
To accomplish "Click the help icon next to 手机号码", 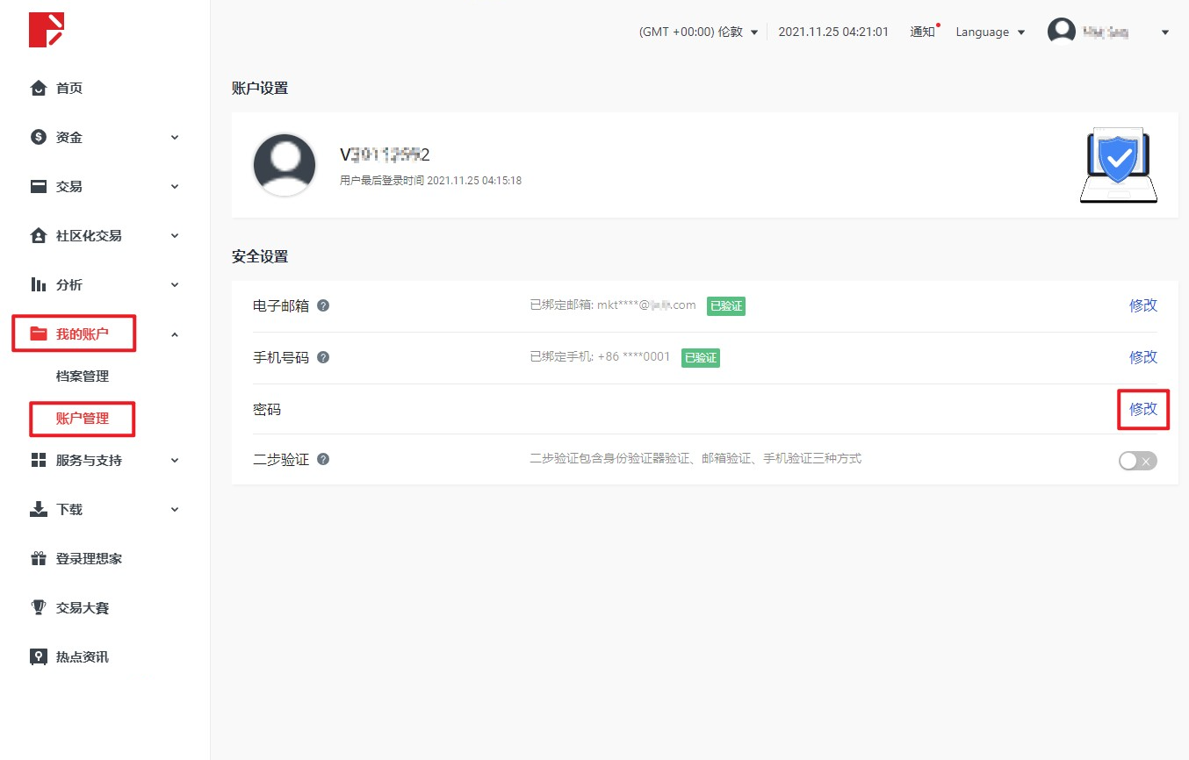I will [323, 358].
